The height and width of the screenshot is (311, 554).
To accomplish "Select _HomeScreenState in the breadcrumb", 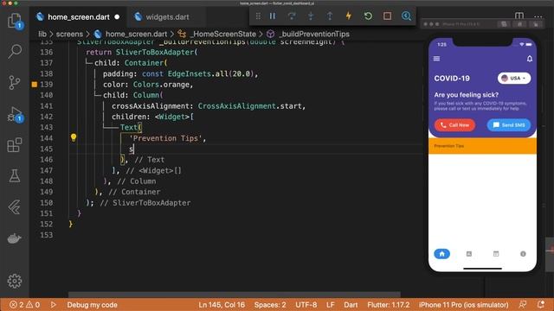I will coord(223,35).
